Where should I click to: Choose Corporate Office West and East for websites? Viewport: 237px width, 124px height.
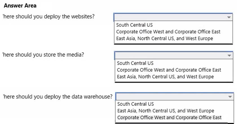pyautogui.click(x=168, y=32)
